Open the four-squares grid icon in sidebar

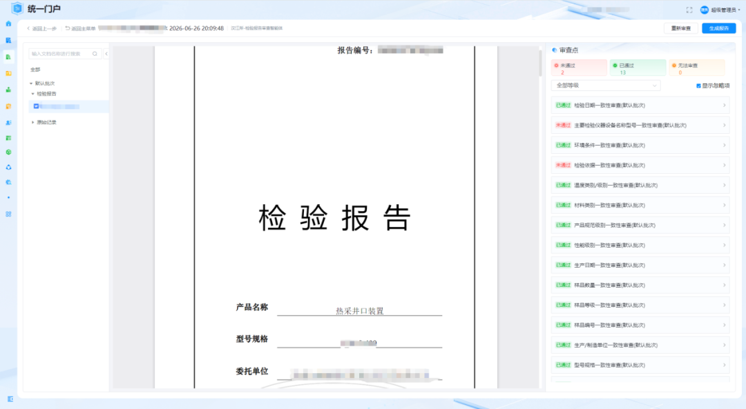(8, 215)
